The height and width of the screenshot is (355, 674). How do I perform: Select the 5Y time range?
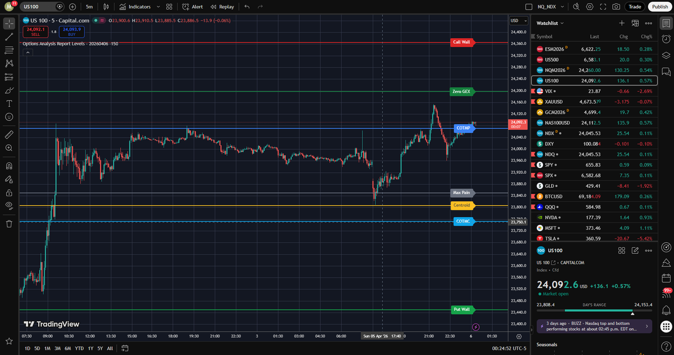click(100, 348)
